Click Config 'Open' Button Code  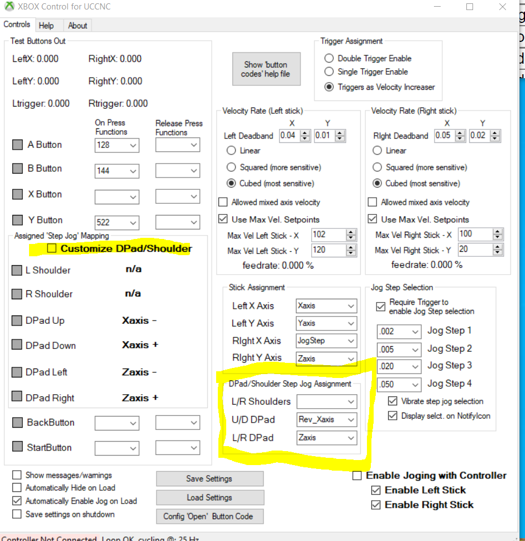209,516
